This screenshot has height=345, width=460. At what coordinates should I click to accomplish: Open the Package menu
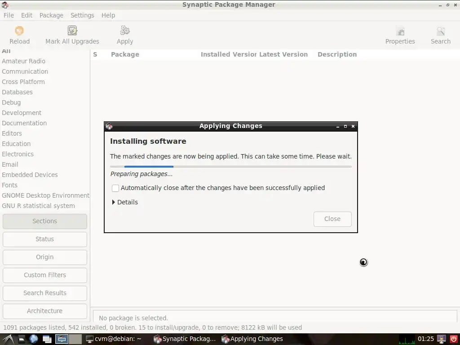pyautogui.click(x=51, y=15)
